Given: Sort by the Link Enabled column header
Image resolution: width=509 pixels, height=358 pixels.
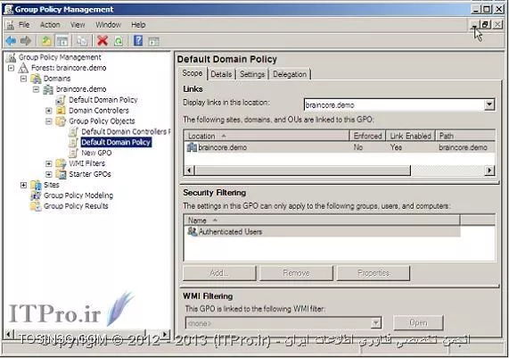Looking at the screenshot, I should pyautogui.click(x=410, y=136).
